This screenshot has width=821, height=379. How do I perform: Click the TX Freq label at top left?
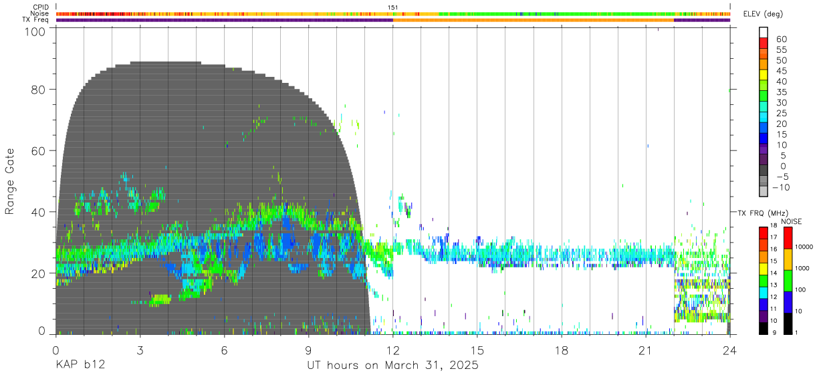coord(35,19)
